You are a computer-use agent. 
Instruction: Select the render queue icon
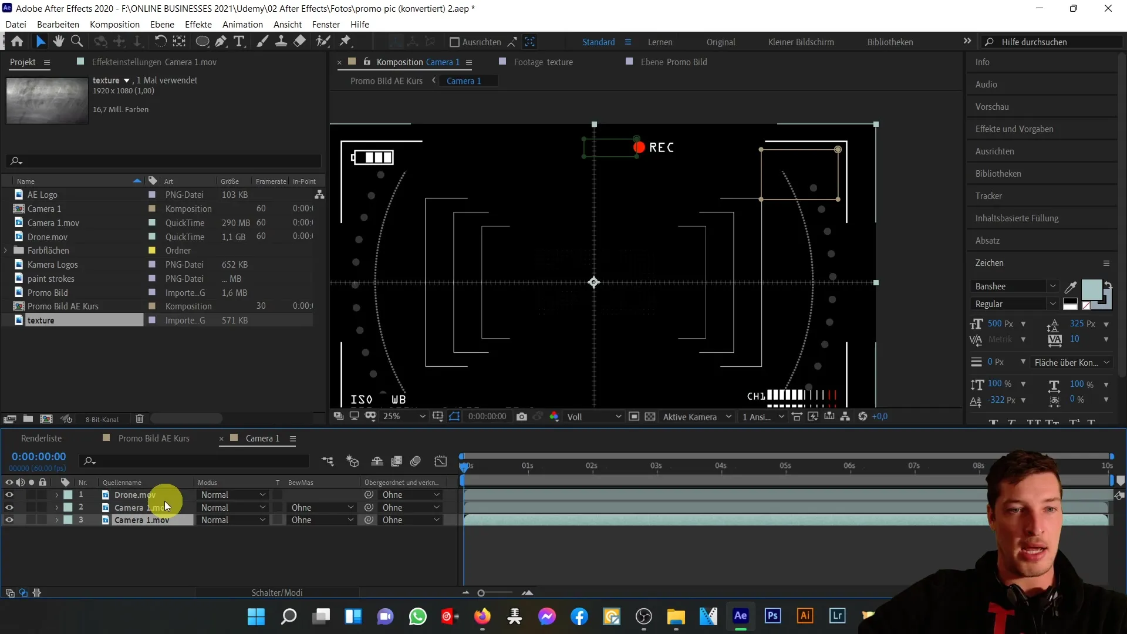42,438
